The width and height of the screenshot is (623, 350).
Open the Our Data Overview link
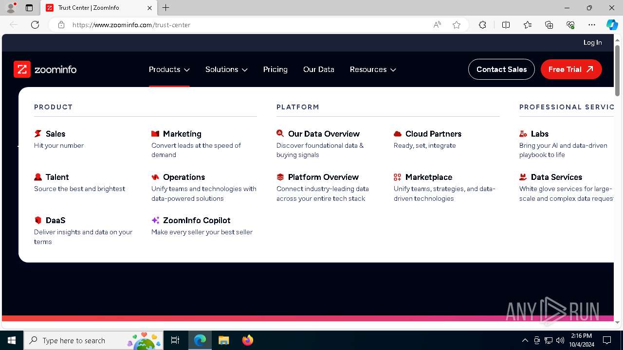pyautogui.click(x=324, y=134)
